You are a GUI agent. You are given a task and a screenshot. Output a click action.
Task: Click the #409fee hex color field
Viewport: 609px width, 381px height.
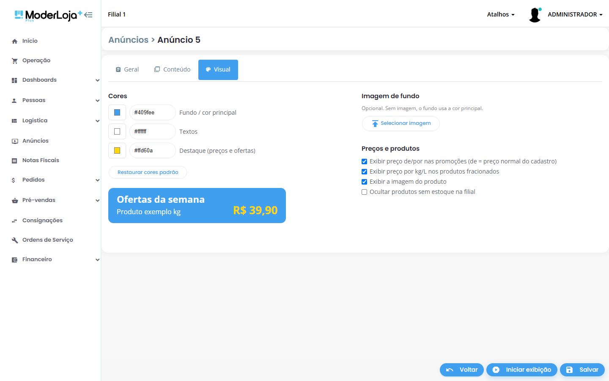[x=153, y=113]
